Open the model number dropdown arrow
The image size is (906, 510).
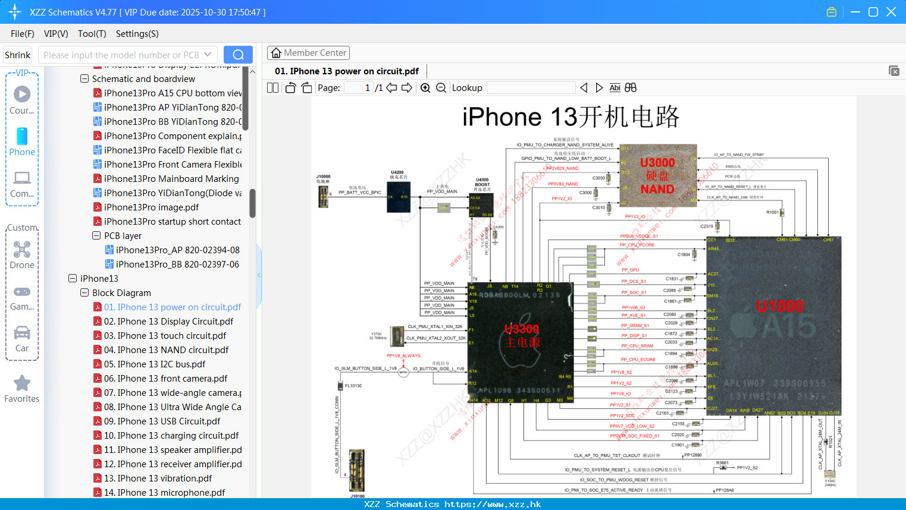(x=208, y=55)
